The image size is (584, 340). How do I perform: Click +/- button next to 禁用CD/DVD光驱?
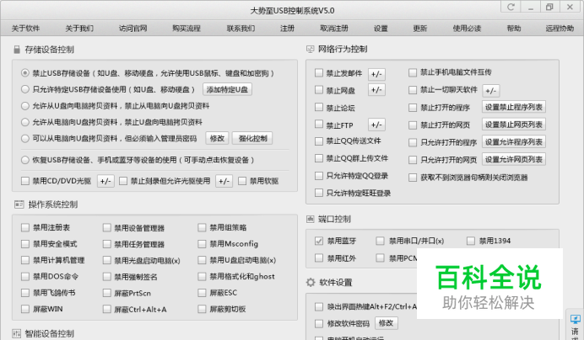(105, 181)
